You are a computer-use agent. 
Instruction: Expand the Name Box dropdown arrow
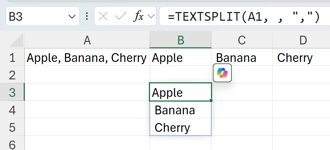click(x=71, y=16)
